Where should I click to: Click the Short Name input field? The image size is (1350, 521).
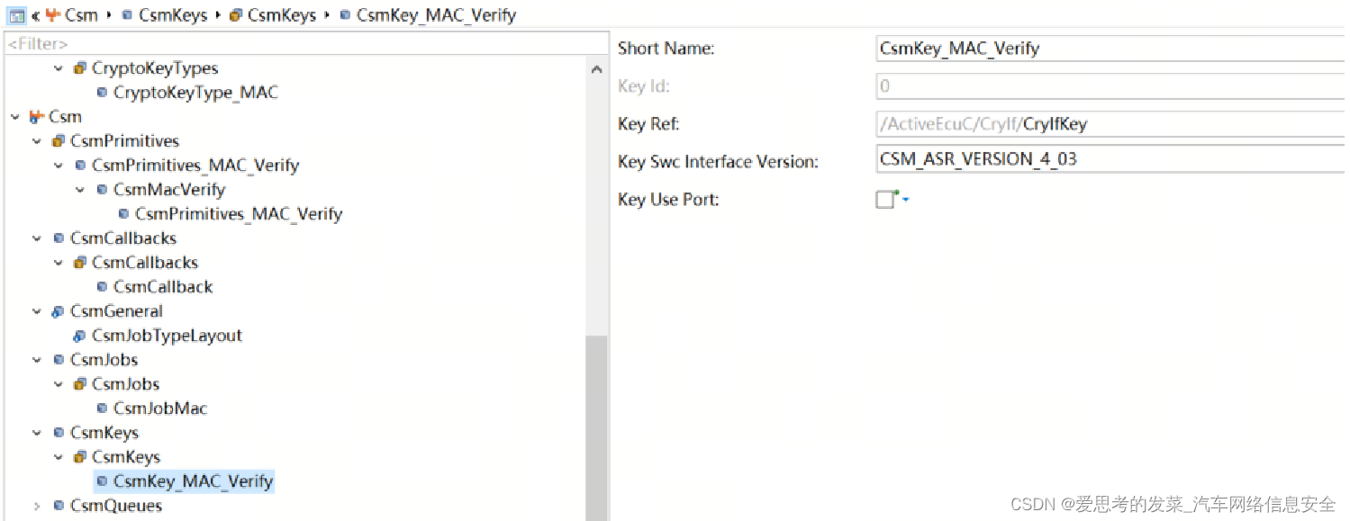(x=1110, y=49)
